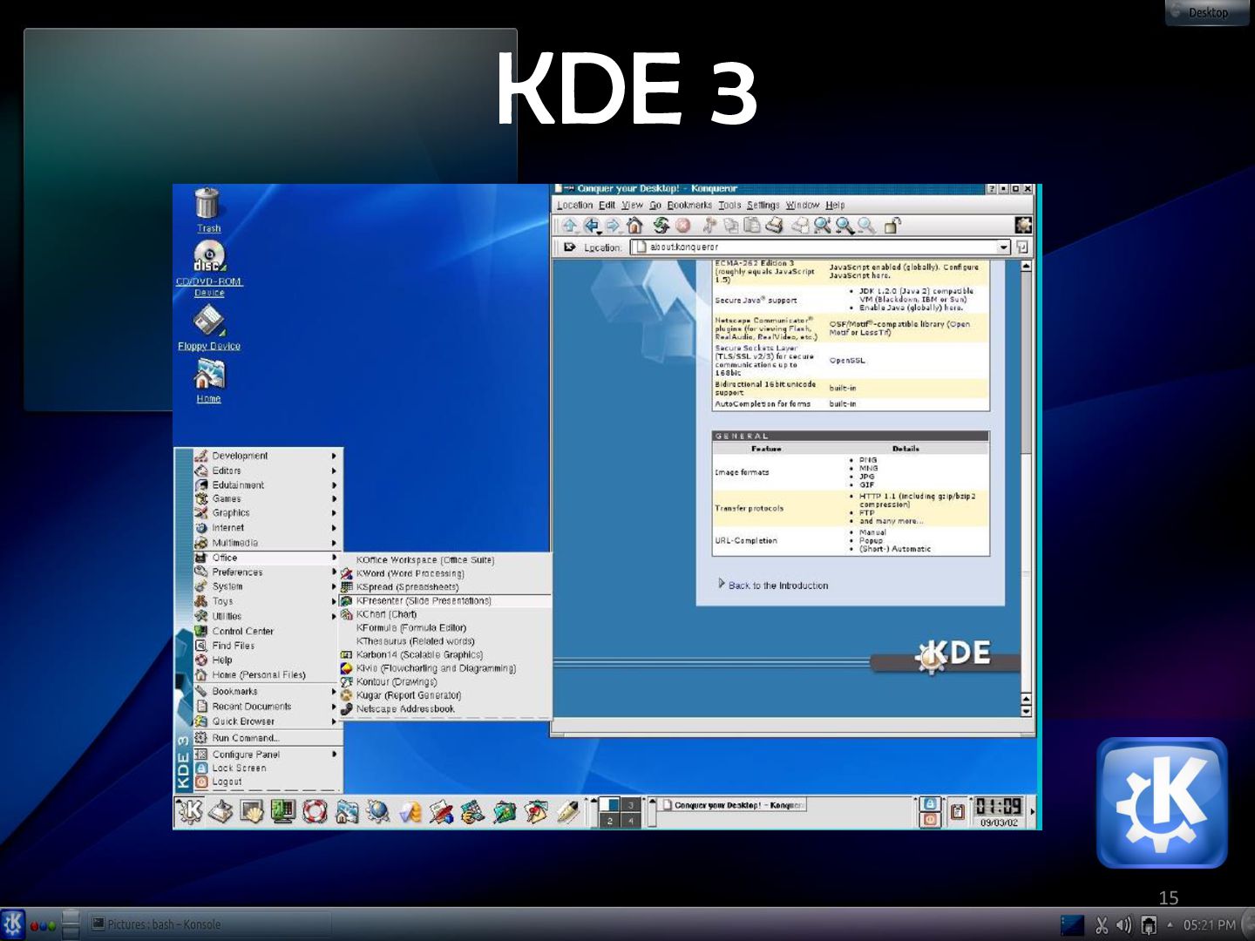Click the scissors Klipper icon in system tray
This screenshot has height=941, width=1255.
pos(1102,925)
